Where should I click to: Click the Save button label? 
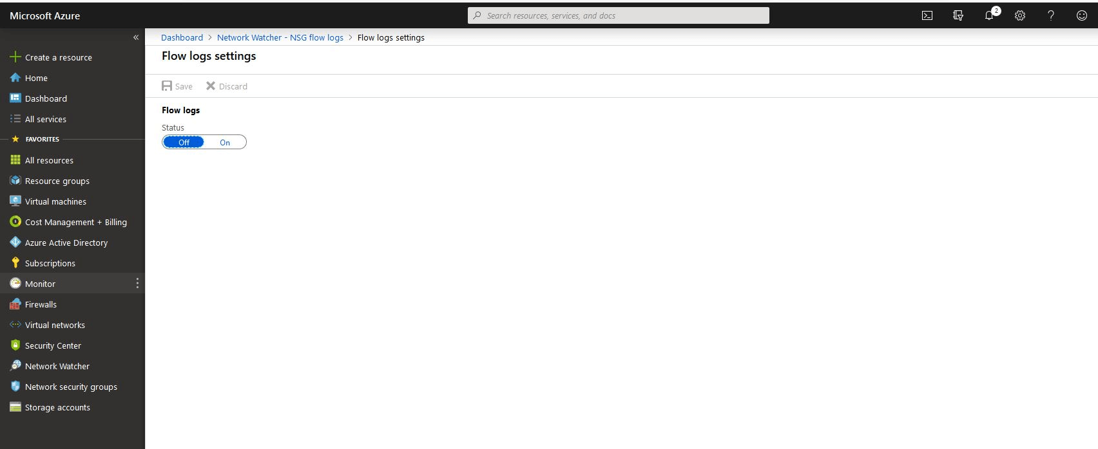click(184, 86)
